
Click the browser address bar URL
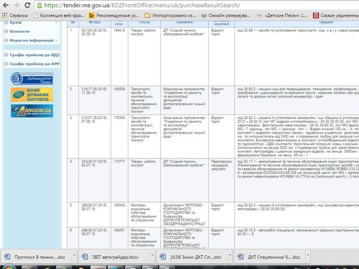[144, 5]
